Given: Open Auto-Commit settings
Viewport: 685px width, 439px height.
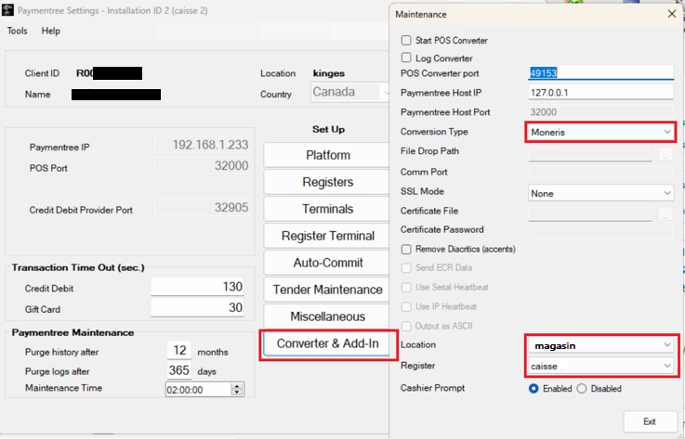Looking at the screenshot, I should coord(328,263).
